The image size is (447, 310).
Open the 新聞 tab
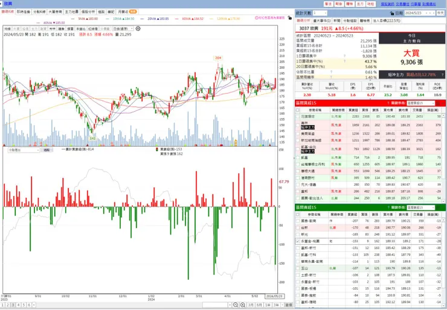click(x=336, y=21)
